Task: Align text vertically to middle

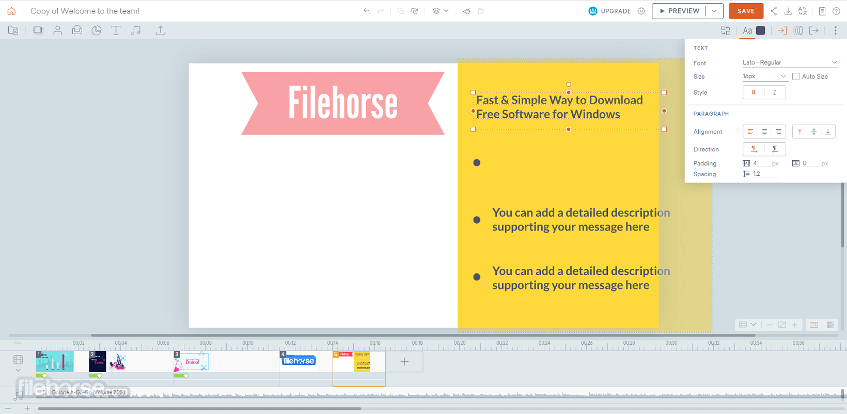Action: pyautogui.click(x=814, y=132)
